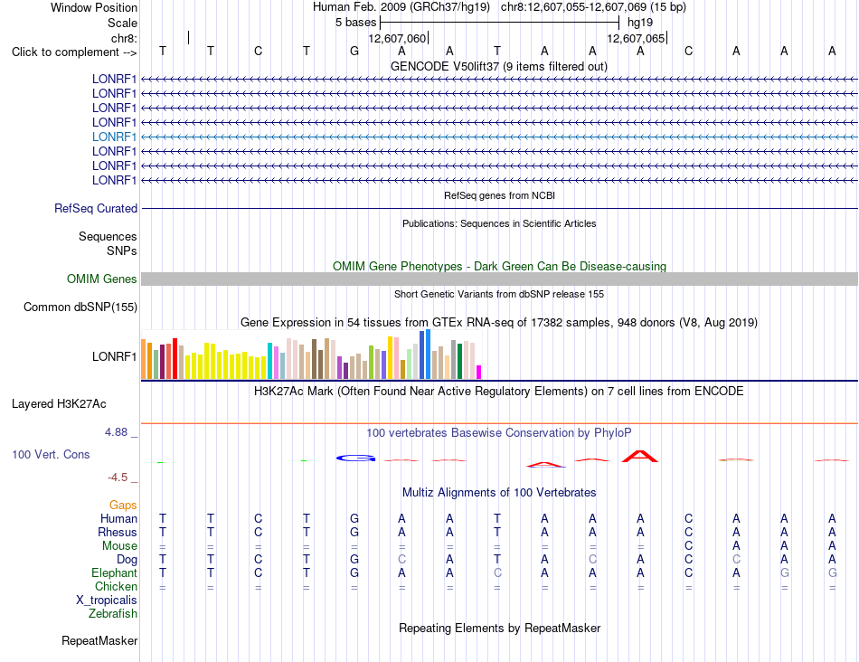Click the bright red GTEx expression bar

tap(175, 358)
